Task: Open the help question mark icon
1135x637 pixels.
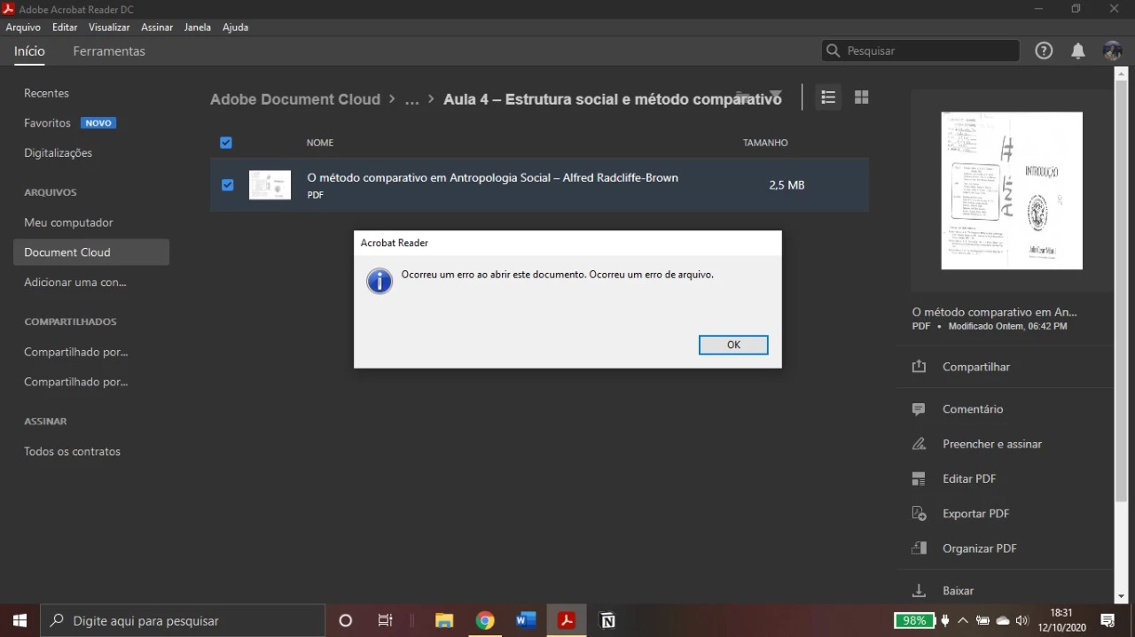Action: point(1044,50)
